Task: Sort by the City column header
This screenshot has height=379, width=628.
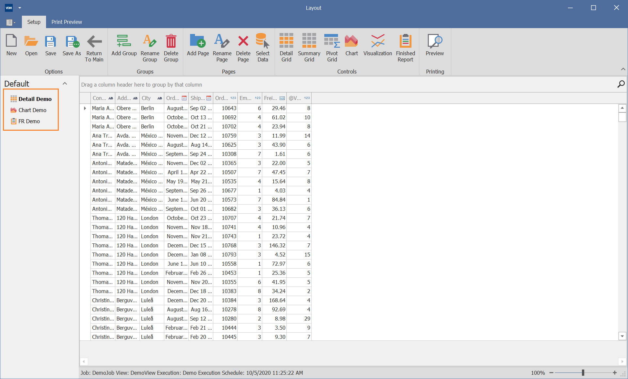Action: pyautogui.click(x=152, y=98)
